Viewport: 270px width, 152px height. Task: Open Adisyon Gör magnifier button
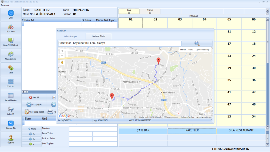click(11, 124)
